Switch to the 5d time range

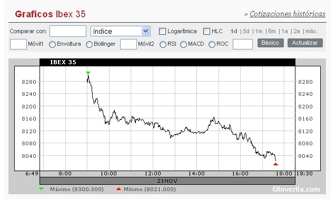[246, 31]
